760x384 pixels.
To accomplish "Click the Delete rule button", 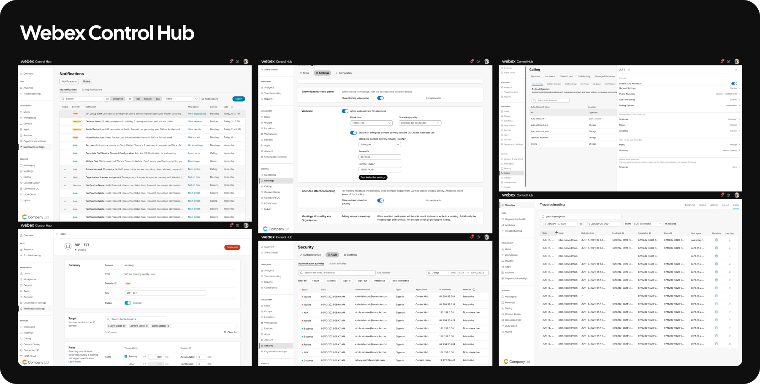I will tap(232, 247).
